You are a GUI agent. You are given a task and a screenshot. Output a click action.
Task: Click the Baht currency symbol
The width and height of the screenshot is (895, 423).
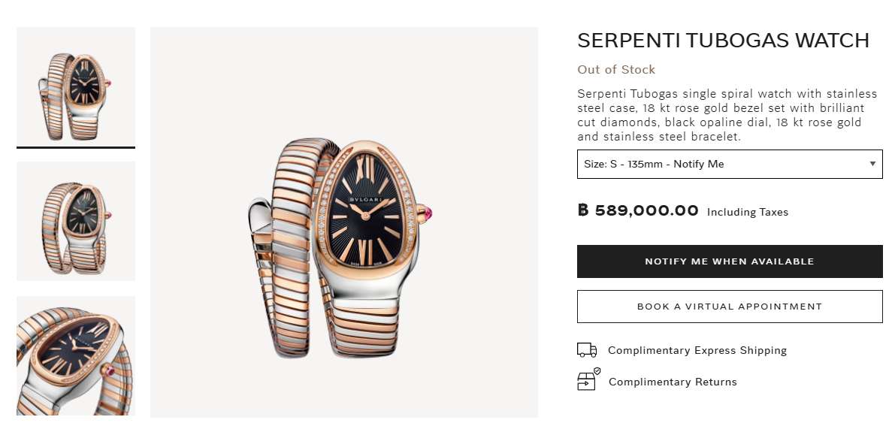[x=584, y=211]
